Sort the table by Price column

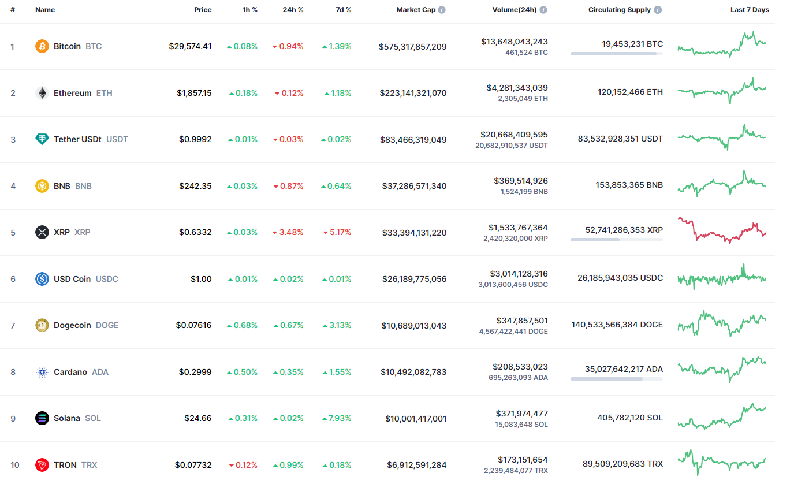point(203,9)
